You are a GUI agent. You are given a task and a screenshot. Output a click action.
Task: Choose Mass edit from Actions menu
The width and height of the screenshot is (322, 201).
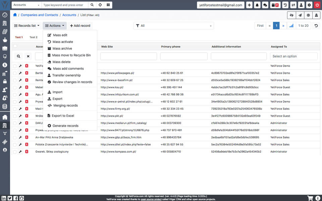(x=60, y=35)
